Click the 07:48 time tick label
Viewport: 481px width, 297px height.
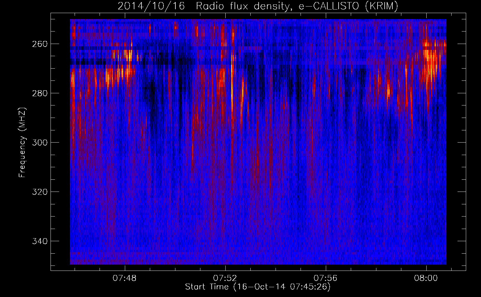(125, 278)
